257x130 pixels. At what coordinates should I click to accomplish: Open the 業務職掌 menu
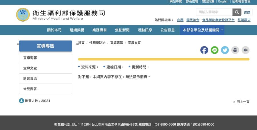[x=99, y=30]
